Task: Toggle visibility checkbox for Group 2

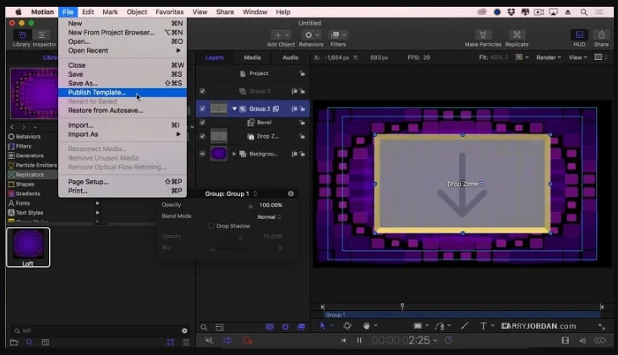Action: pyautogui.click(x=203, y=91)
